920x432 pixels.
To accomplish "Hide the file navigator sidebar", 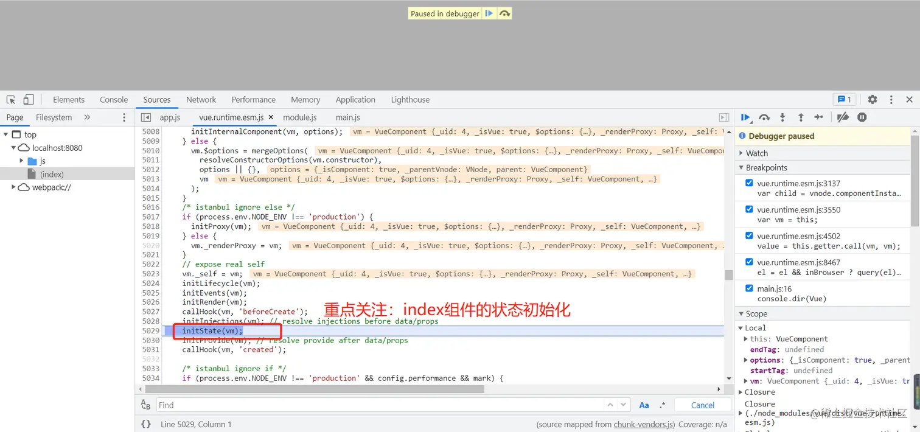I will 146,117.
